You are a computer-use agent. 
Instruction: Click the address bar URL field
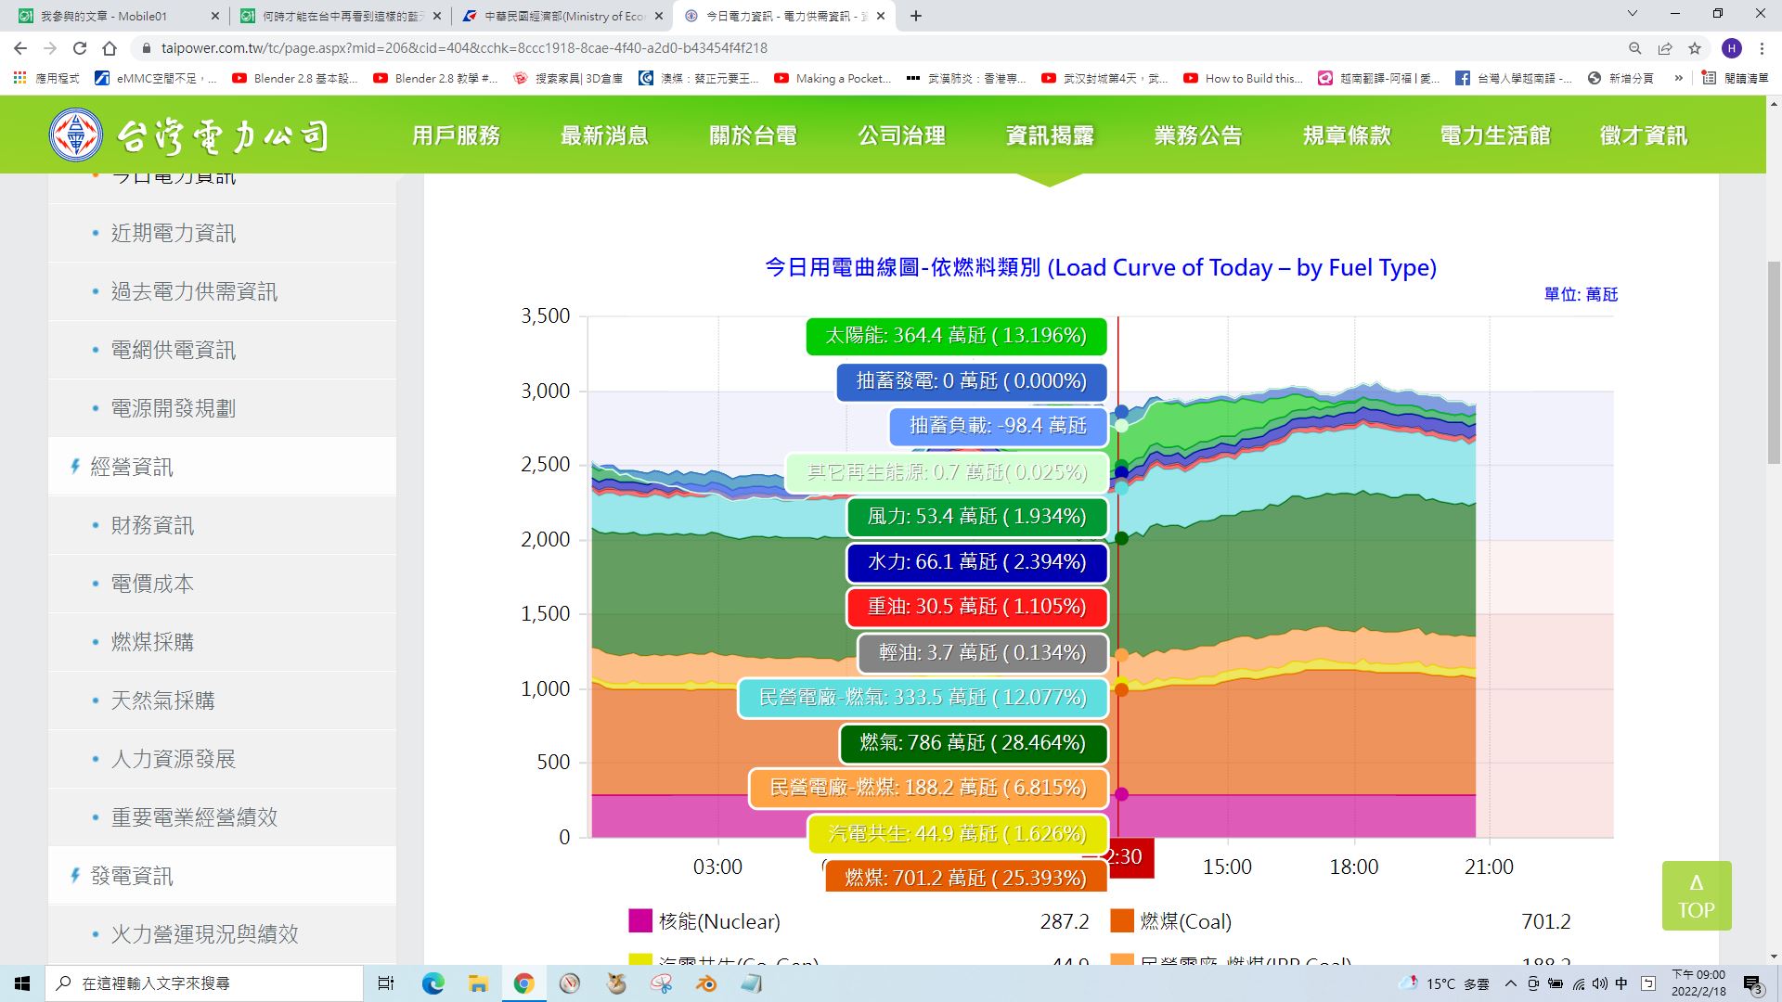click(x=872, y=48)
